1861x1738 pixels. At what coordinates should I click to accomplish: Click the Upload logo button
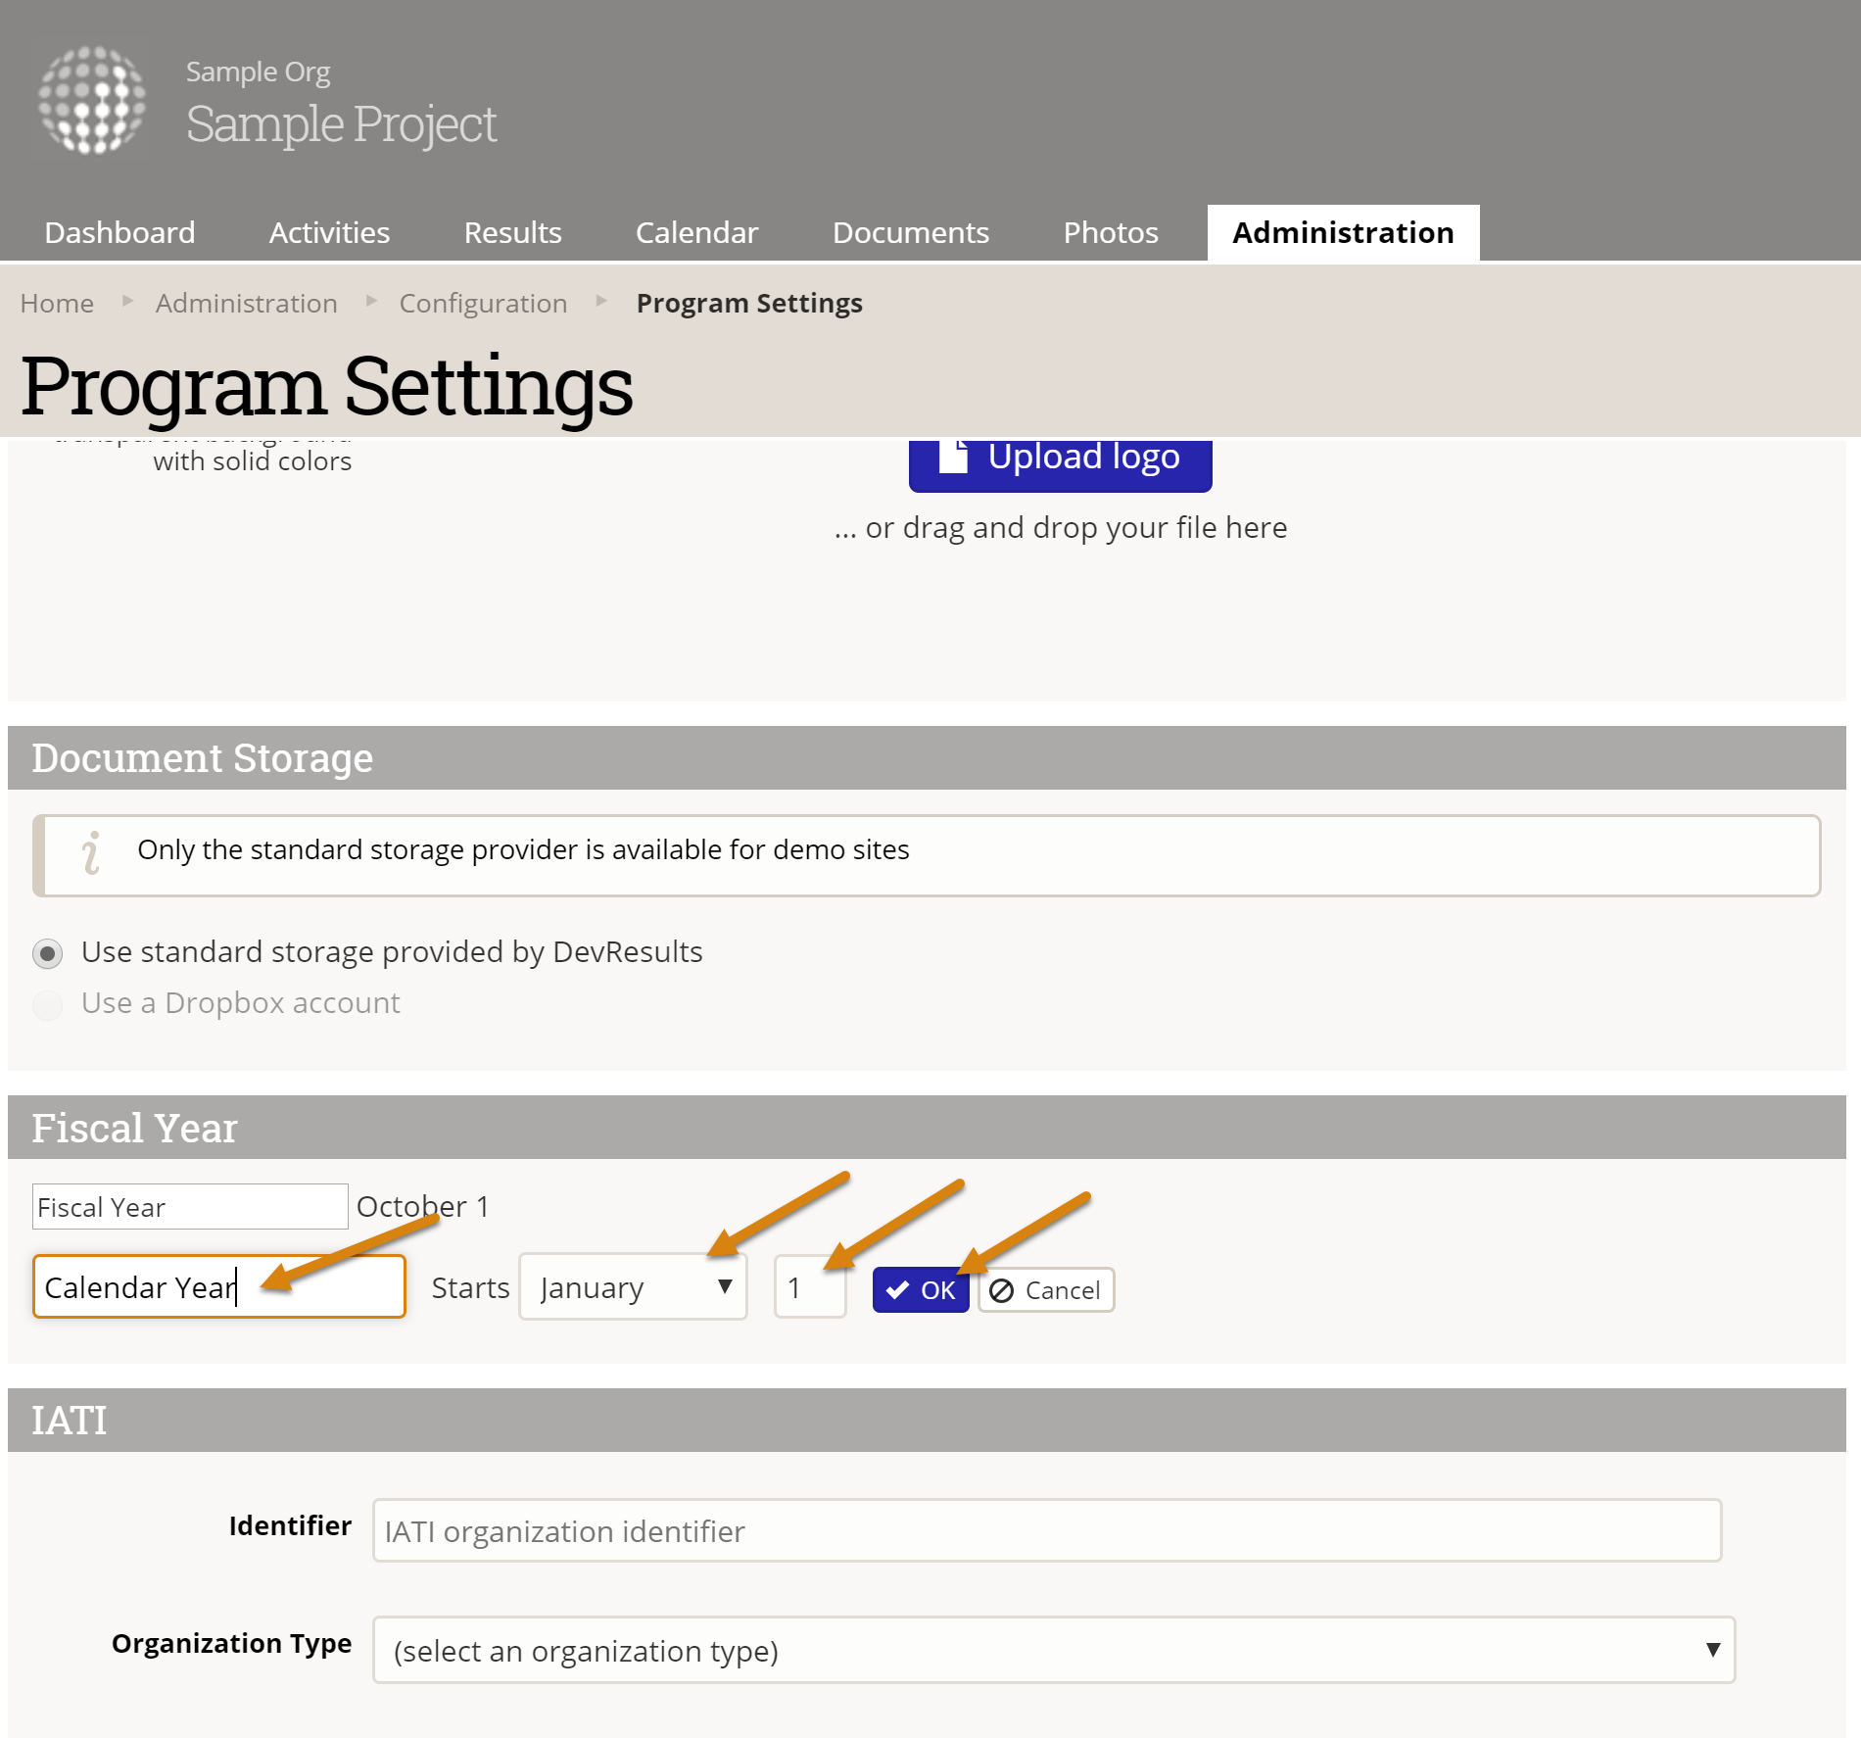click(1060, 460)
